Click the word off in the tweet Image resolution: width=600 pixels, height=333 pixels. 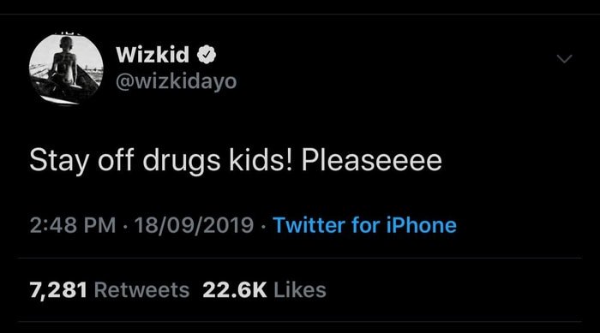[116, 159]
